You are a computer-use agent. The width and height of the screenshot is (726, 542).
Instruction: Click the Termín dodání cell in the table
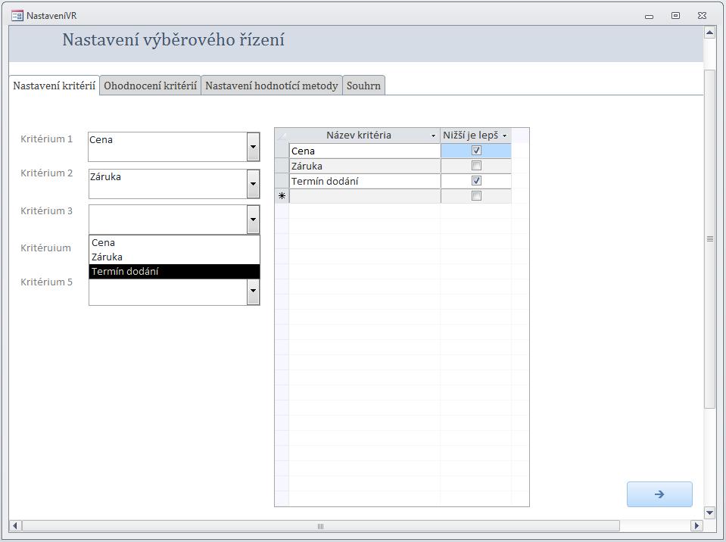pyautogui.click(x=364, y=181)
